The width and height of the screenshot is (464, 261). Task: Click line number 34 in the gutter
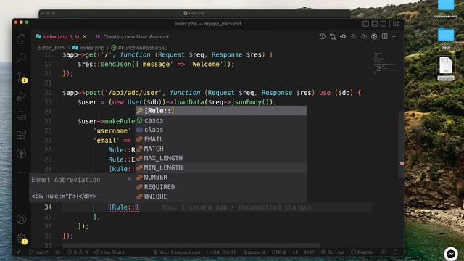pyautogui.click(x=48, y=207)
